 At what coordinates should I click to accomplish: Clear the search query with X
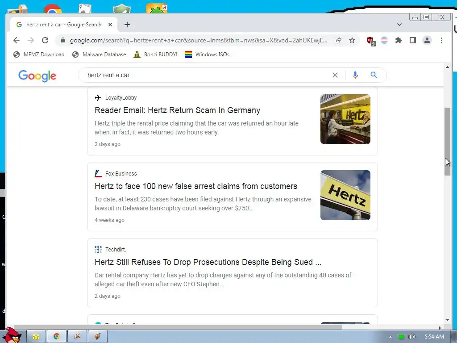pos(335,75)
